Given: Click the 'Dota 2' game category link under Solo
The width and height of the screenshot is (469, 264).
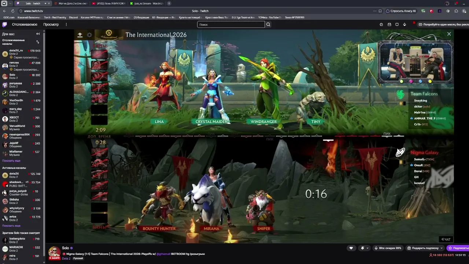Looking at the screenshot, I should click(66, 258).
